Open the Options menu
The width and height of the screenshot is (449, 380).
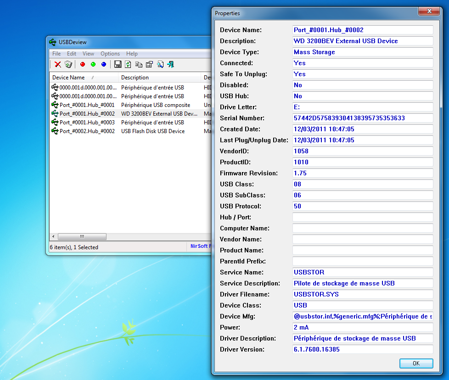tap(110, 54)
